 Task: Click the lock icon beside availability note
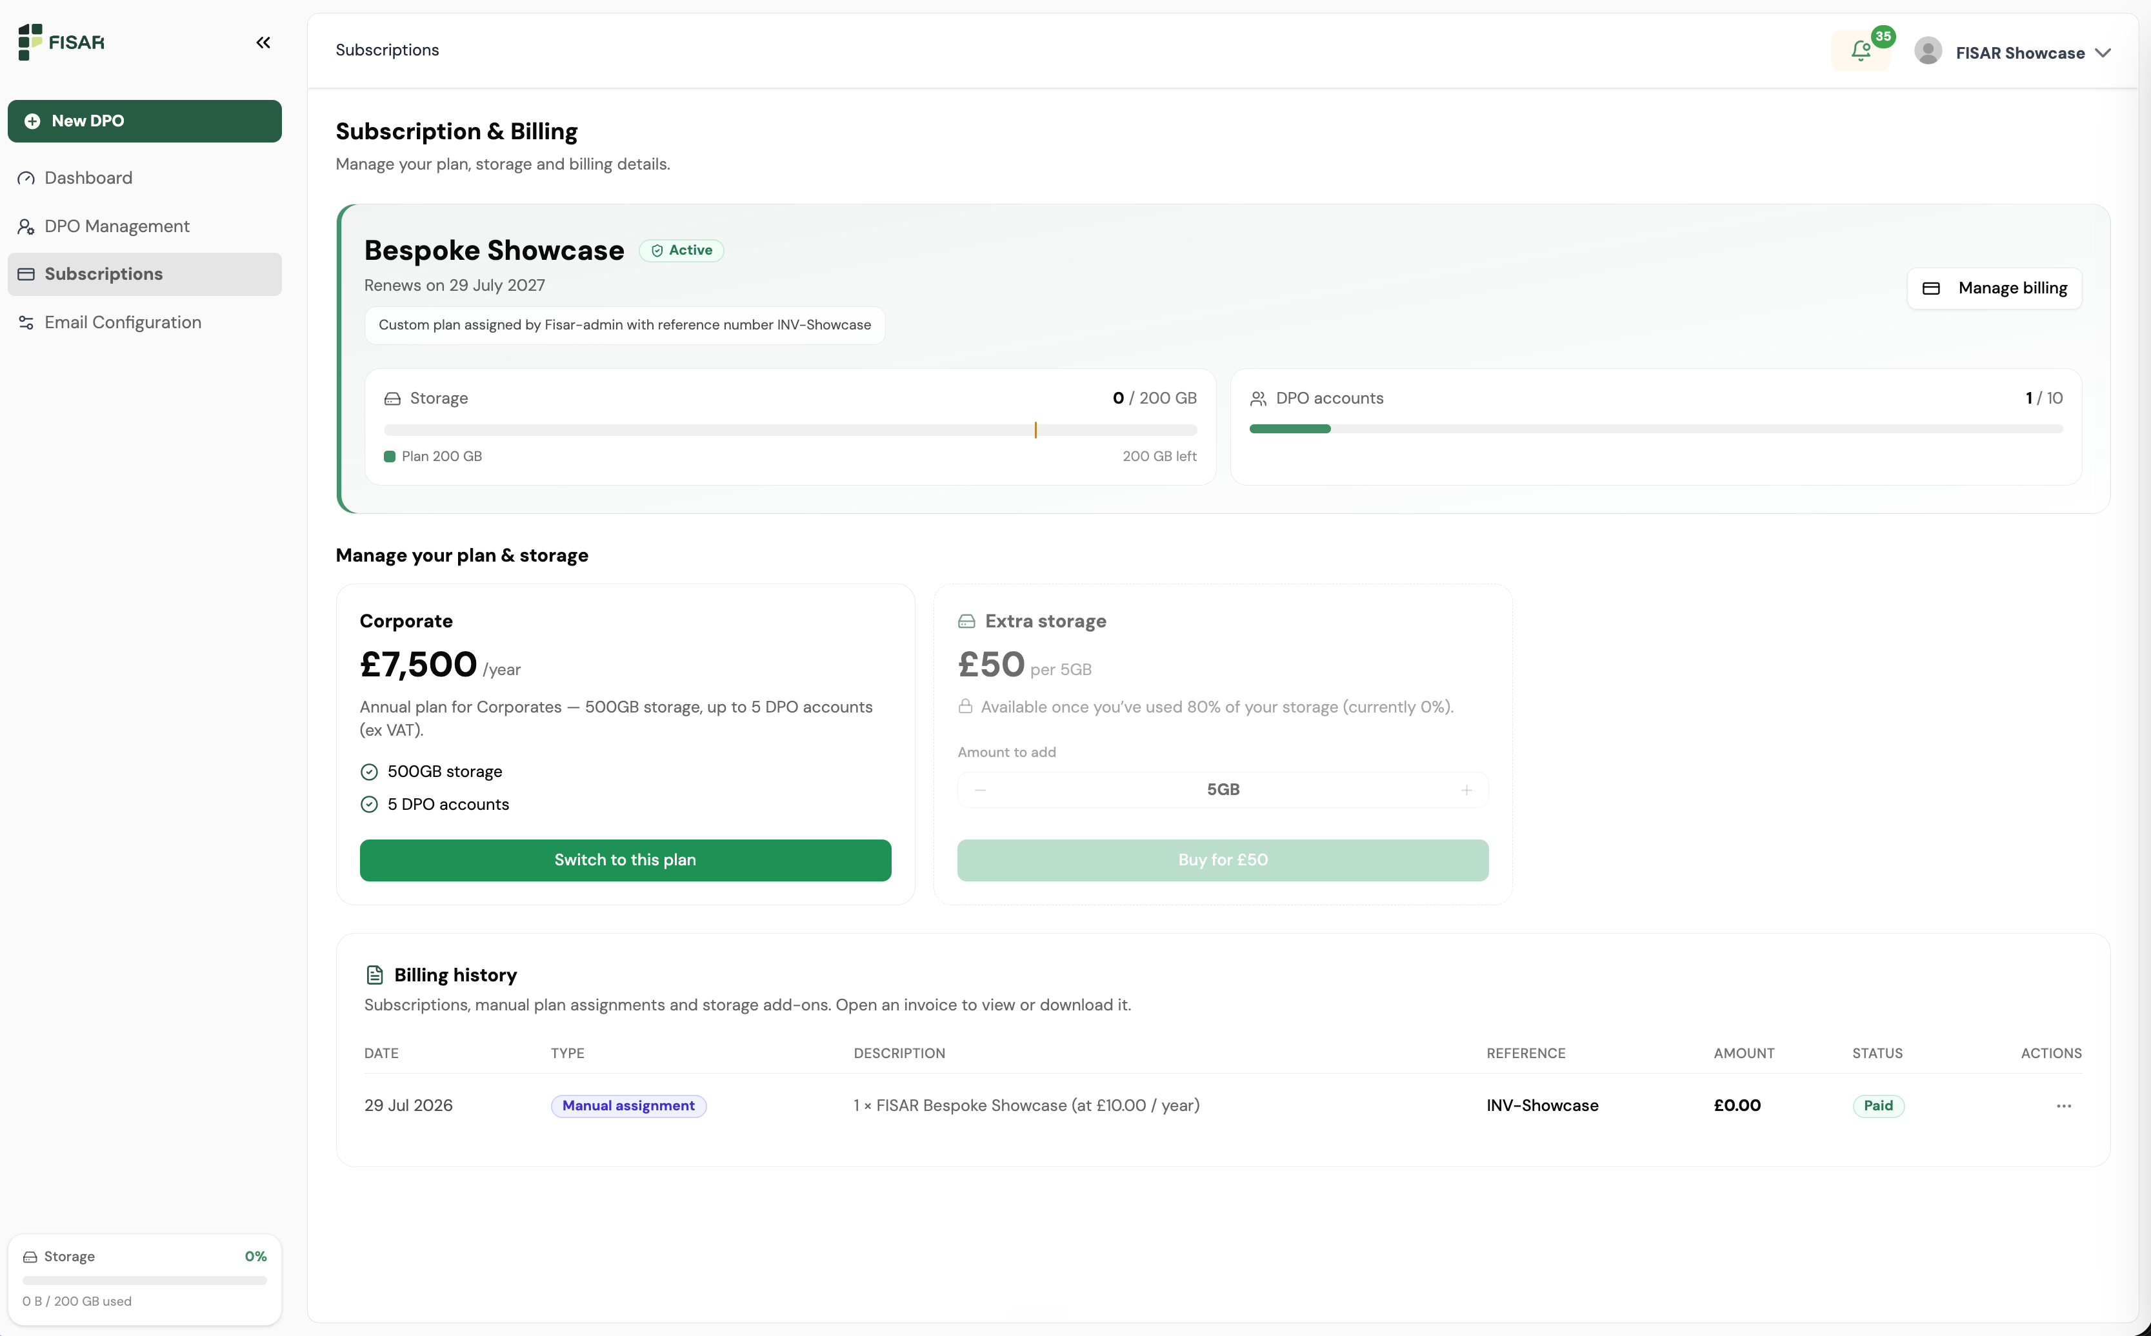tap(965, 707)
